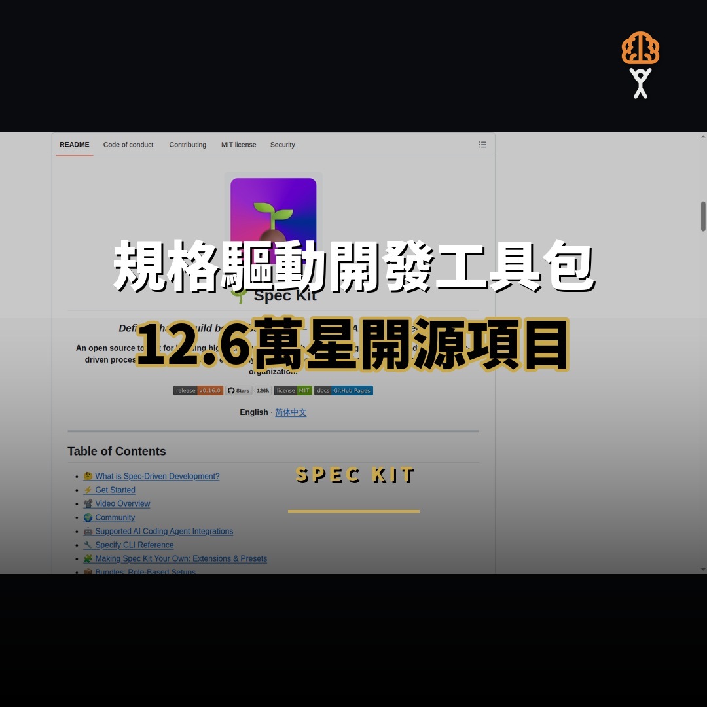Open the docs GitHub Pages badge
This screenshot has height=707, width=707.
coord(344,390)
